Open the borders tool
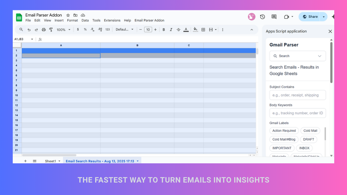Image resolution: width=347 pixels, height=195 pixels. coord(203,30)
